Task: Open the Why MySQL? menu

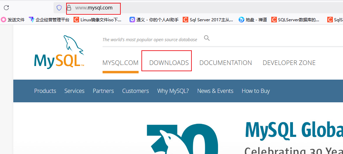Action: pyautogui.click(x=173, y=91)
